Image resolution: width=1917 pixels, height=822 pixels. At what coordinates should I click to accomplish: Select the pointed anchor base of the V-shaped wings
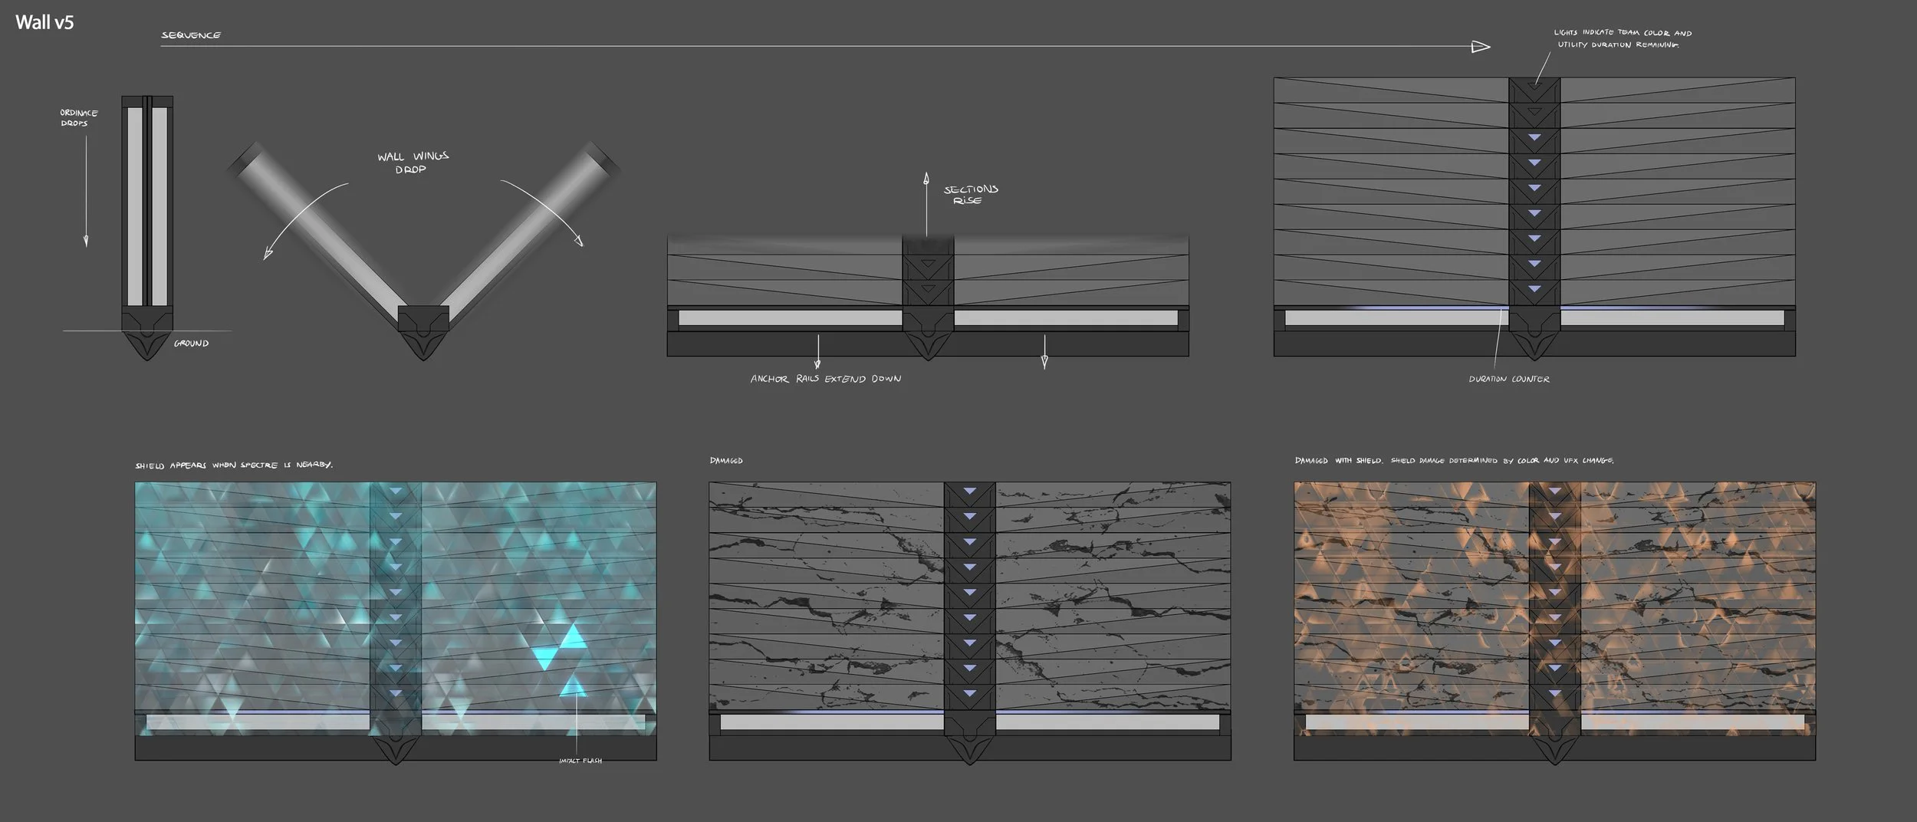point(423,333)
